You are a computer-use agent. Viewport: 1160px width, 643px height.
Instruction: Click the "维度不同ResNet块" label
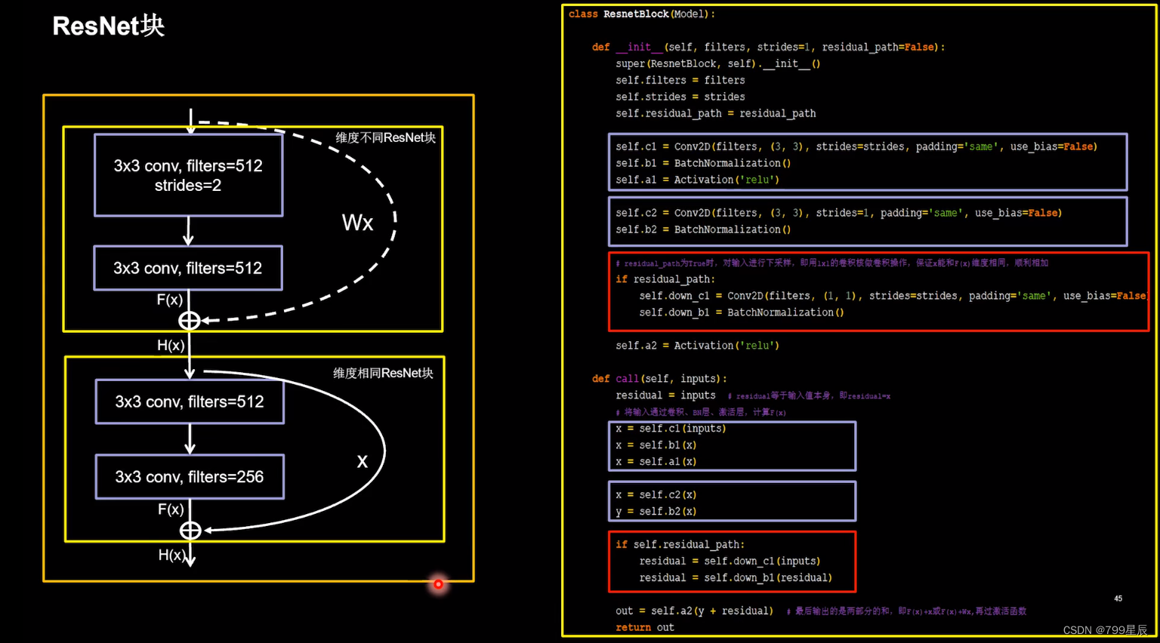pos(385,137)
